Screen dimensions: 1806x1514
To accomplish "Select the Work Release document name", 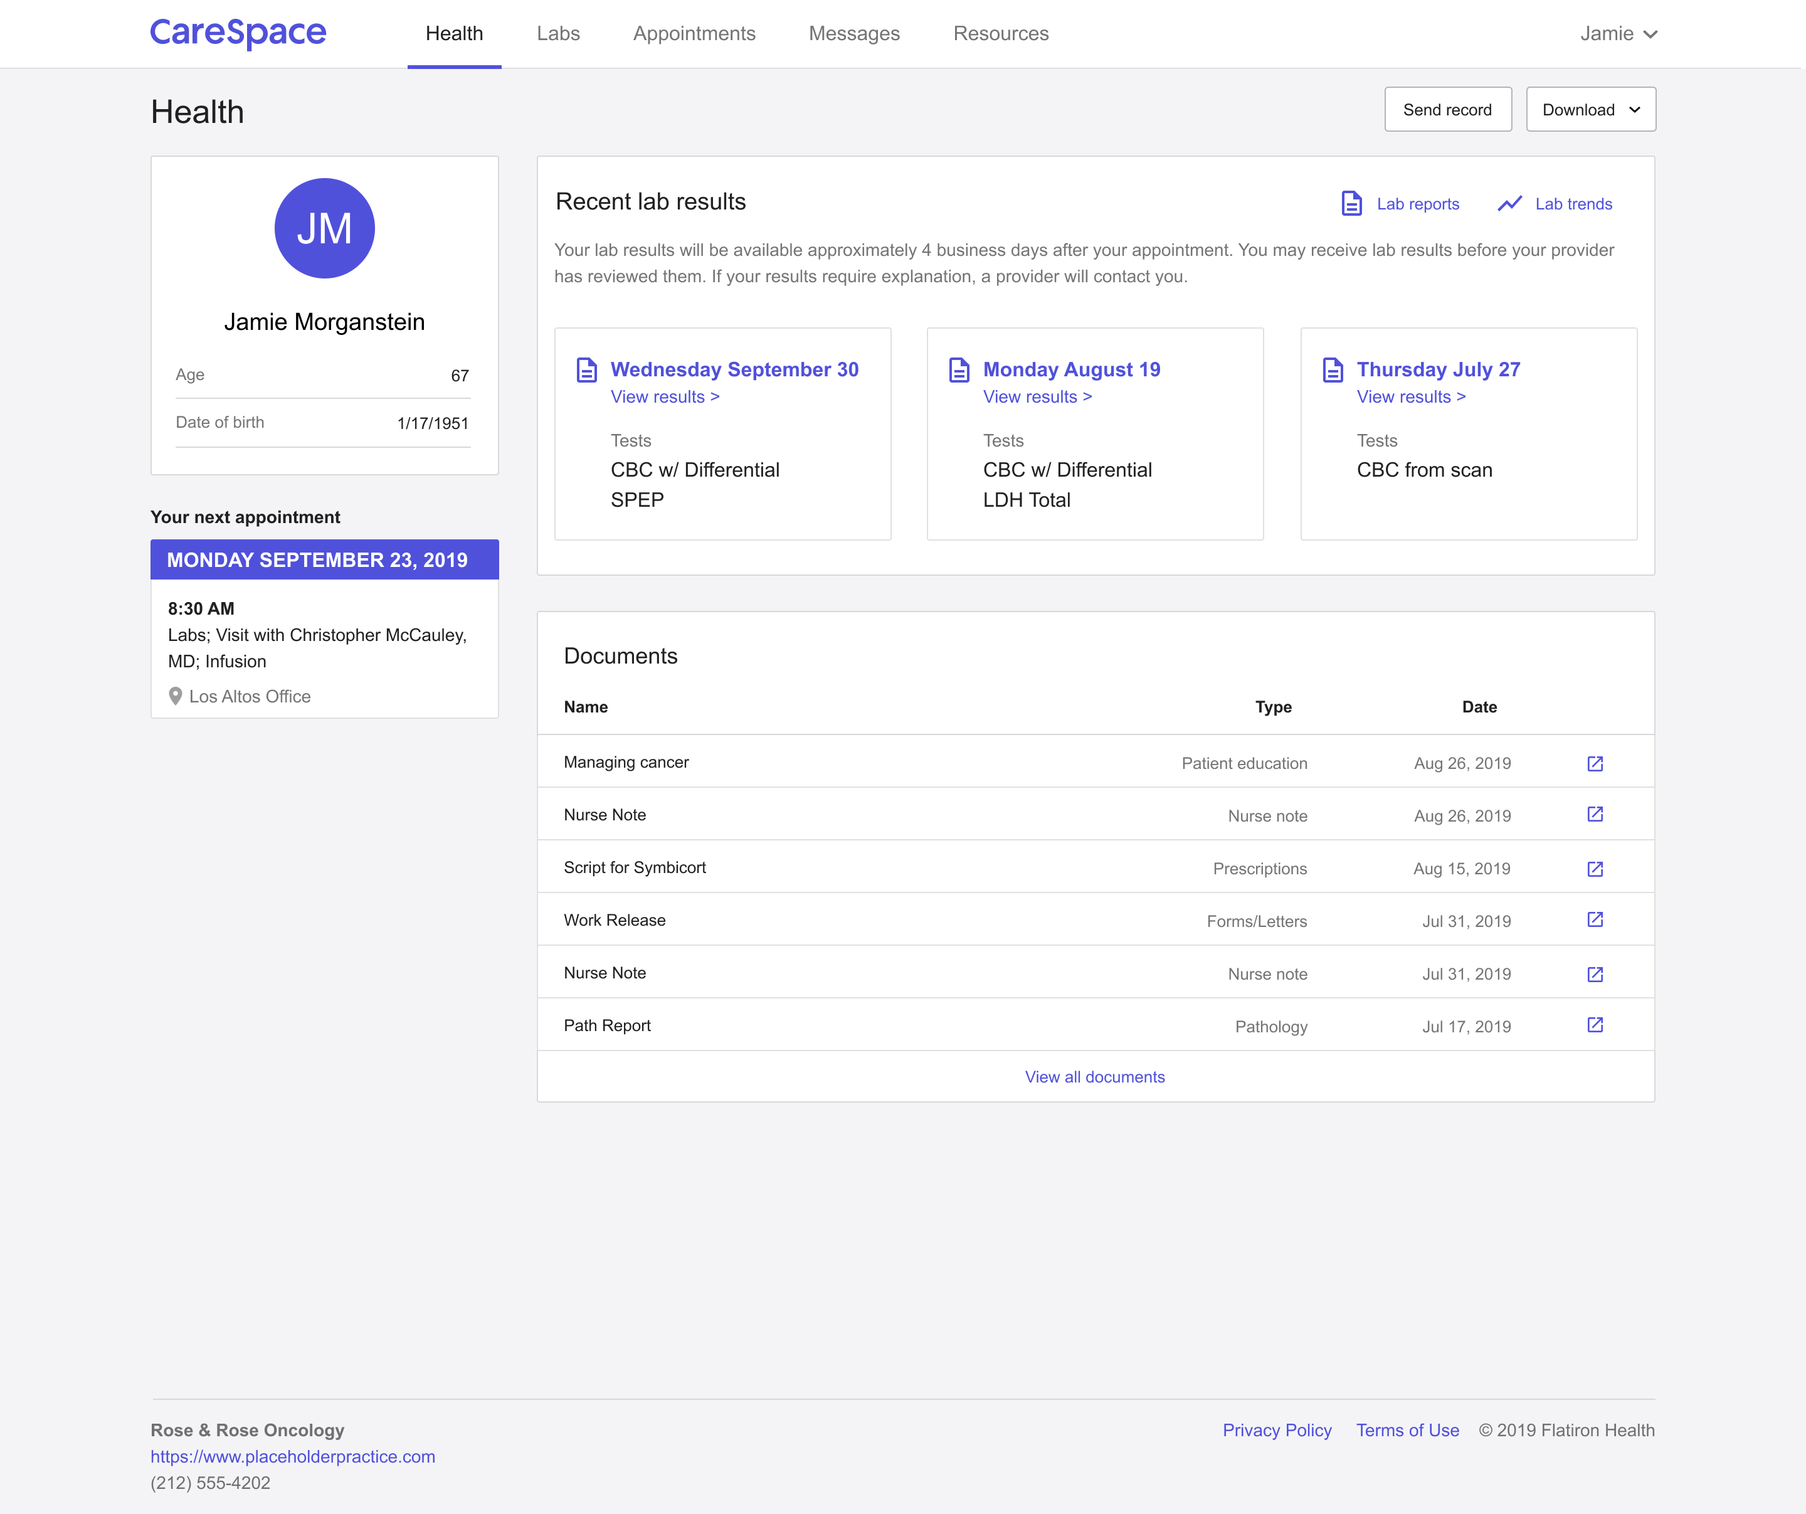I will pyautogui.click(x=614, y=919).
